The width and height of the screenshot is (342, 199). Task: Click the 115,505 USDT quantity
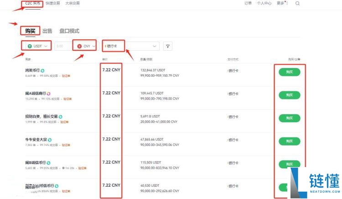pos(151,162)
